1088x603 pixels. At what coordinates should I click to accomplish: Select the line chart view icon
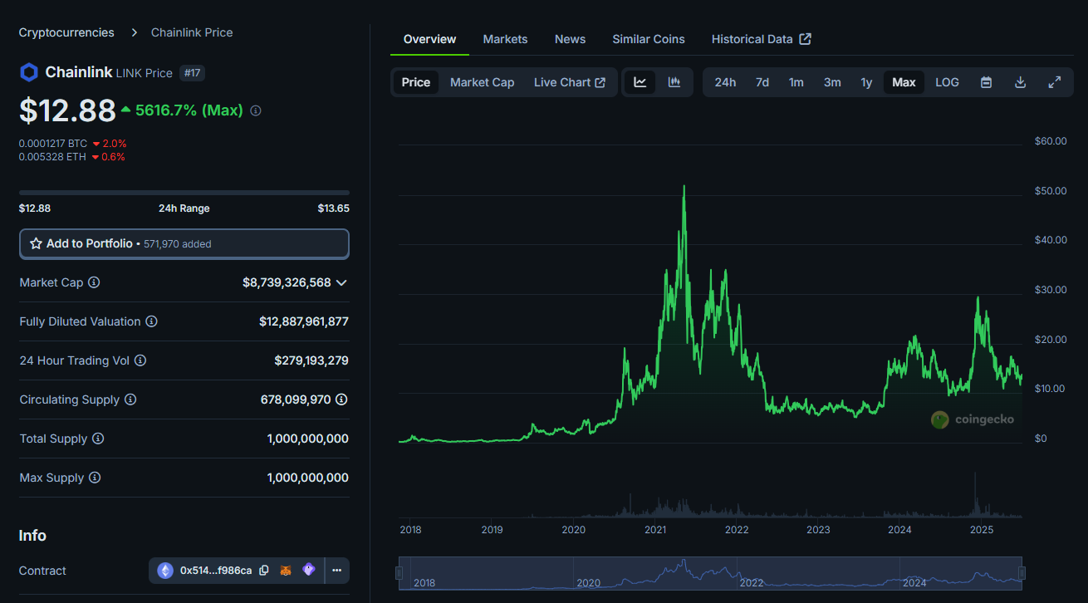[640, 82]
